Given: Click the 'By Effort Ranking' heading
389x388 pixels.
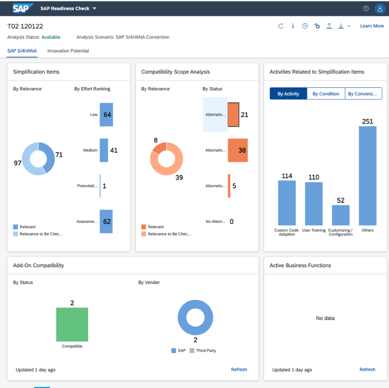Looking at the screenshot, I should click(92, 89).
